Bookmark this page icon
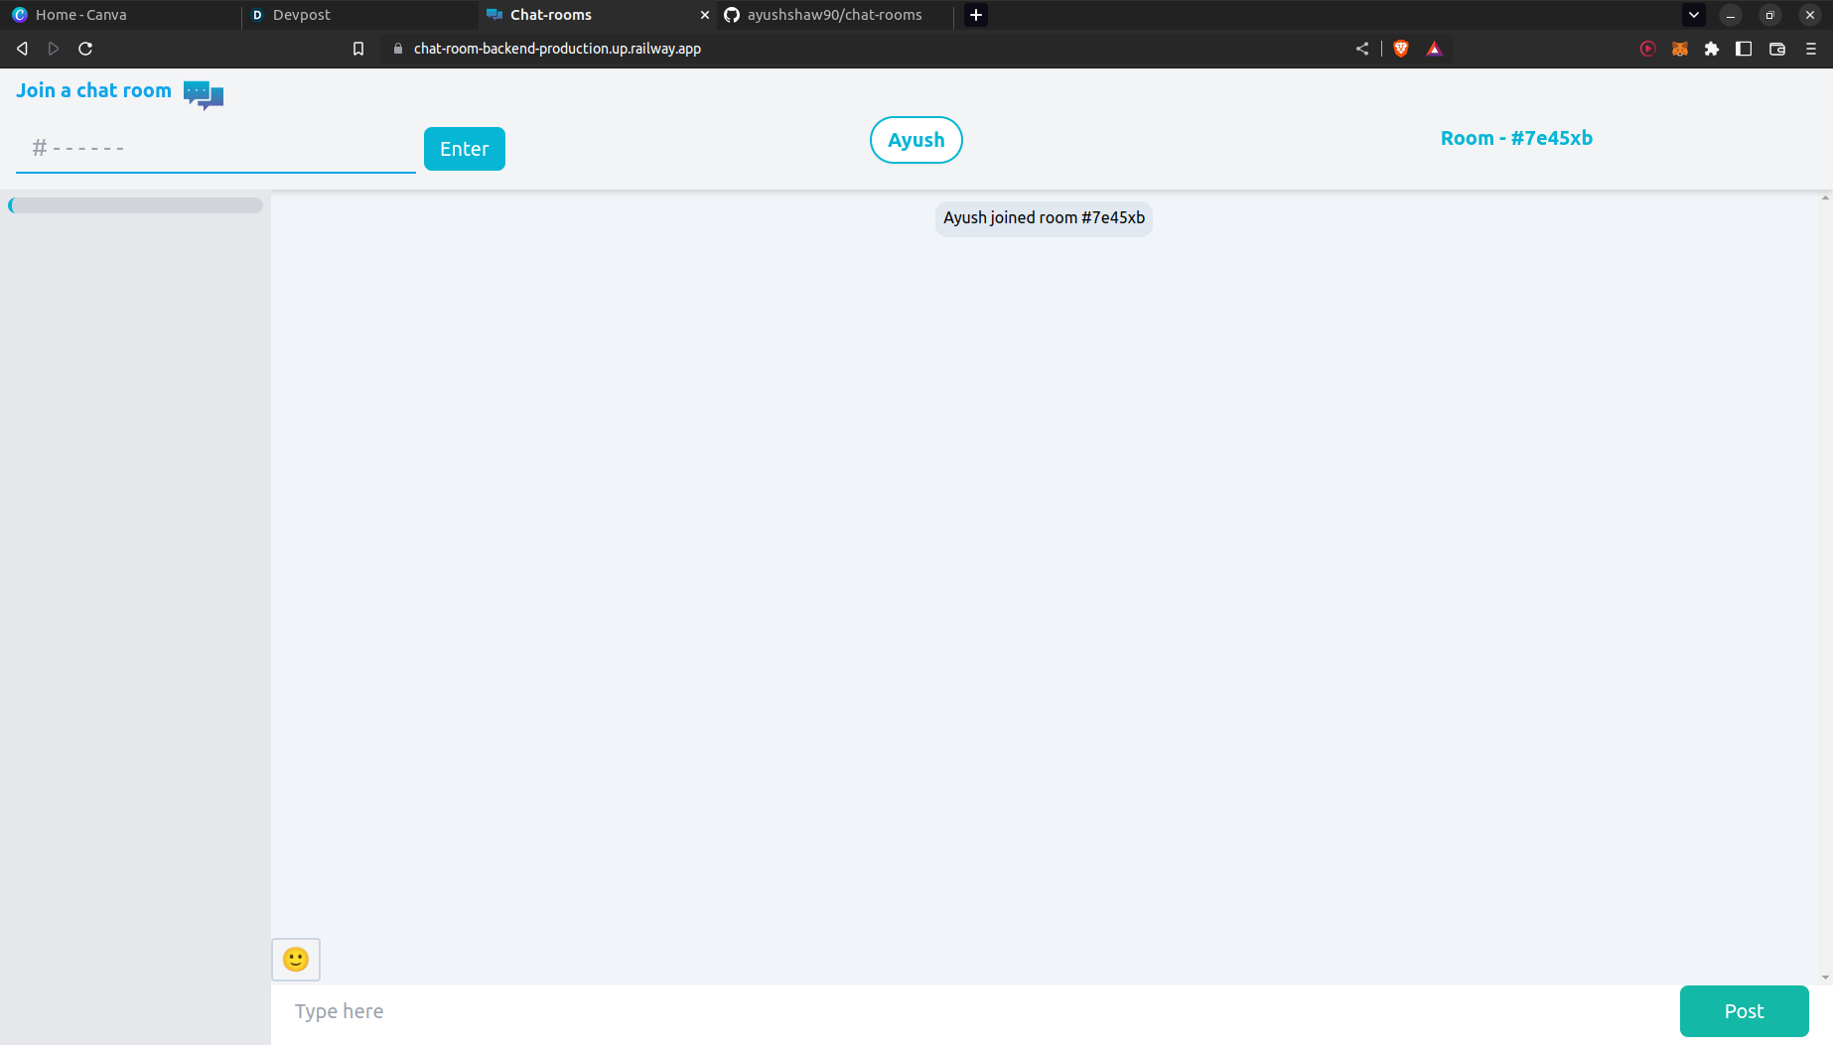Image resolution: width=1833 pixels, height=1045 pixels. (x=358, y=49)
